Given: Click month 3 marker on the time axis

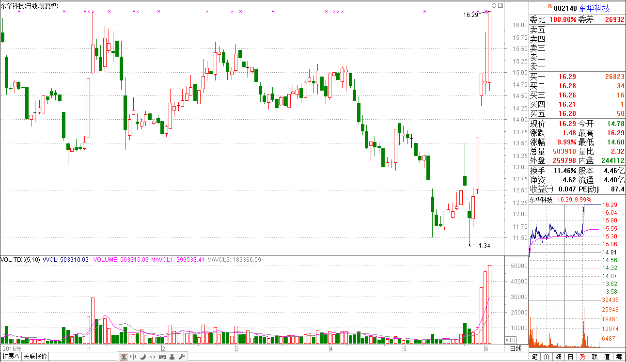Looking at the screenshot, I should click(237, 349).
